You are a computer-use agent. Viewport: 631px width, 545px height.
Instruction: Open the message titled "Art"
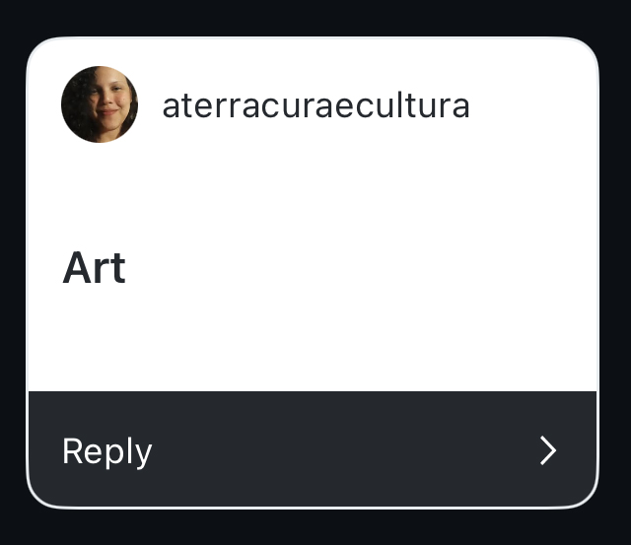pyautogui.click(x=95, y=268)
